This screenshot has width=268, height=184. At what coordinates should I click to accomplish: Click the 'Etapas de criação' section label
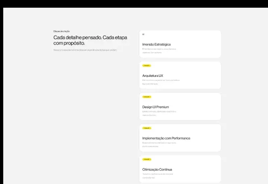(62, 31)
